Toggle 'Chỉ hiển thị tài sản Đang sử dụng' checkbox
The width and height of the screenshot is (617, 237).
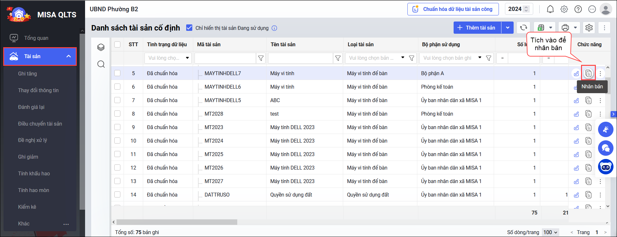(x=189, y=28)
